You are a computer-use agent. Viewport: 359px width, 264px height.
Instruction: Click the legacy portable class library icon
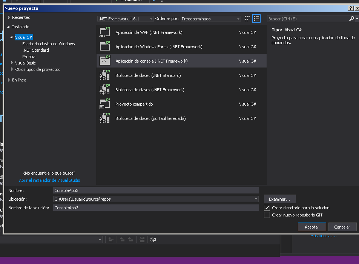coord(105,118)
